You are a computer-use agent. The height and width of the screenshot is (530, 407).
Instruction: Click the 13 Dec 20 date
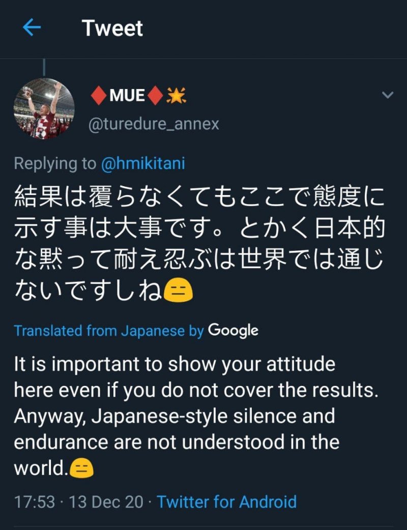pyautogui.click(x=105, y=502)
